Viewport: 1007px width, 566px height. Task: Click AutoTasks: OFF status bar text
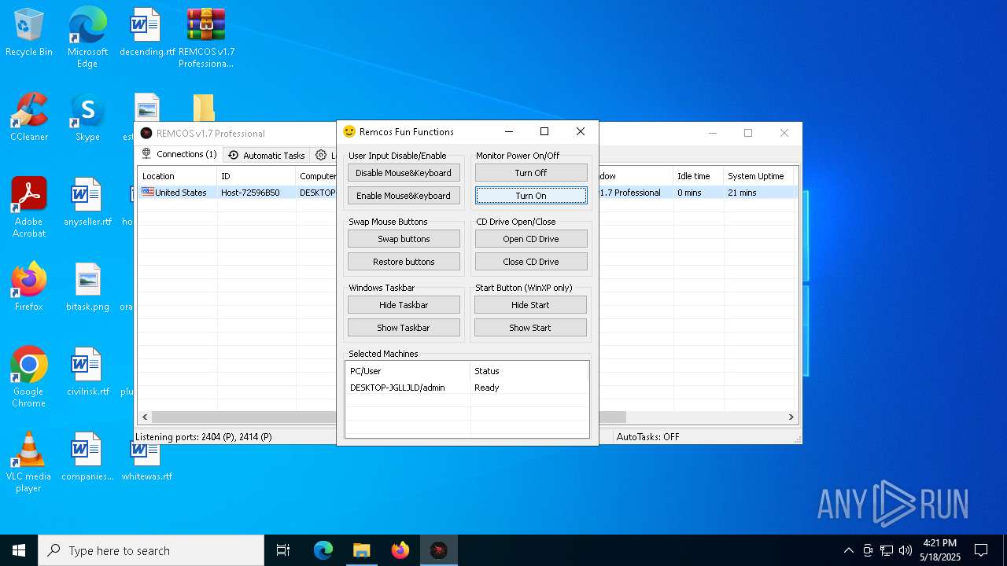647,437
